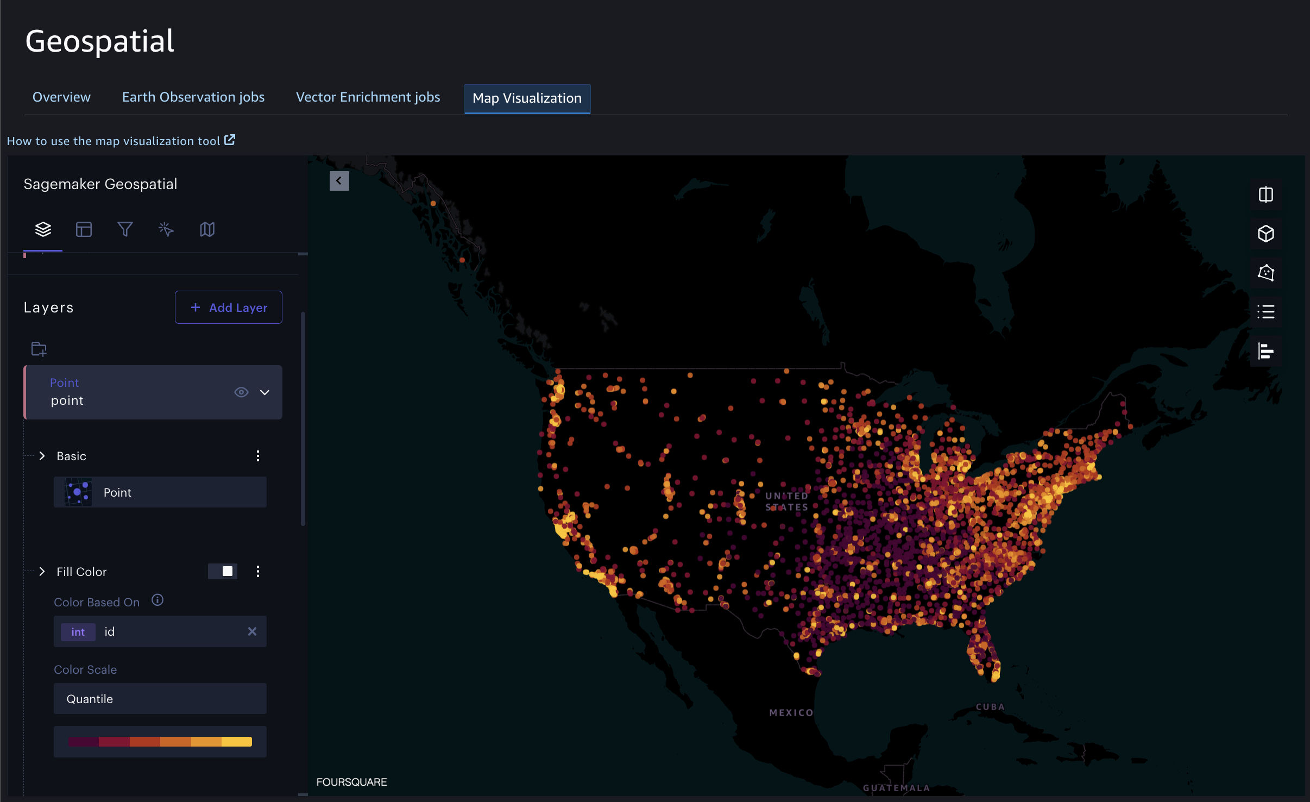Click Add Layer button

click(228, 307)
